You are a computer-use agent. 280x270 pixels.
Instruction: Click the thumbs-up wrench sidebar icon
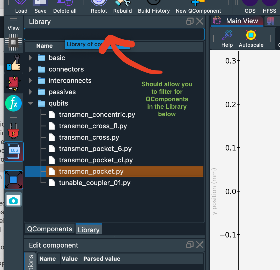13,63
